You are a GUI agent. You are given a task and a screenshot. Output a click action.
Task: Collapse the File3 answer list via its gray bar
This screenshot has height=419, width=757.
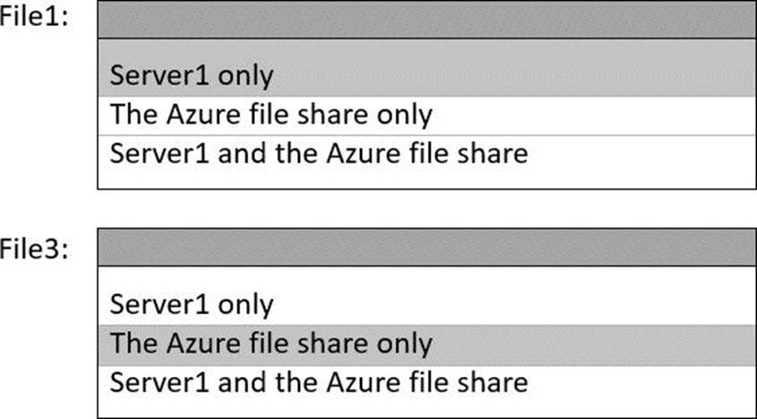pyautogui.click(x=426, y=247)
